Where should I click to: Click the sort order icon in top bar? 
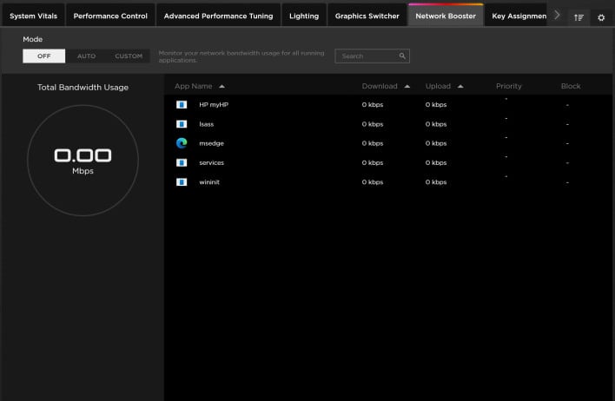point(579,17)
